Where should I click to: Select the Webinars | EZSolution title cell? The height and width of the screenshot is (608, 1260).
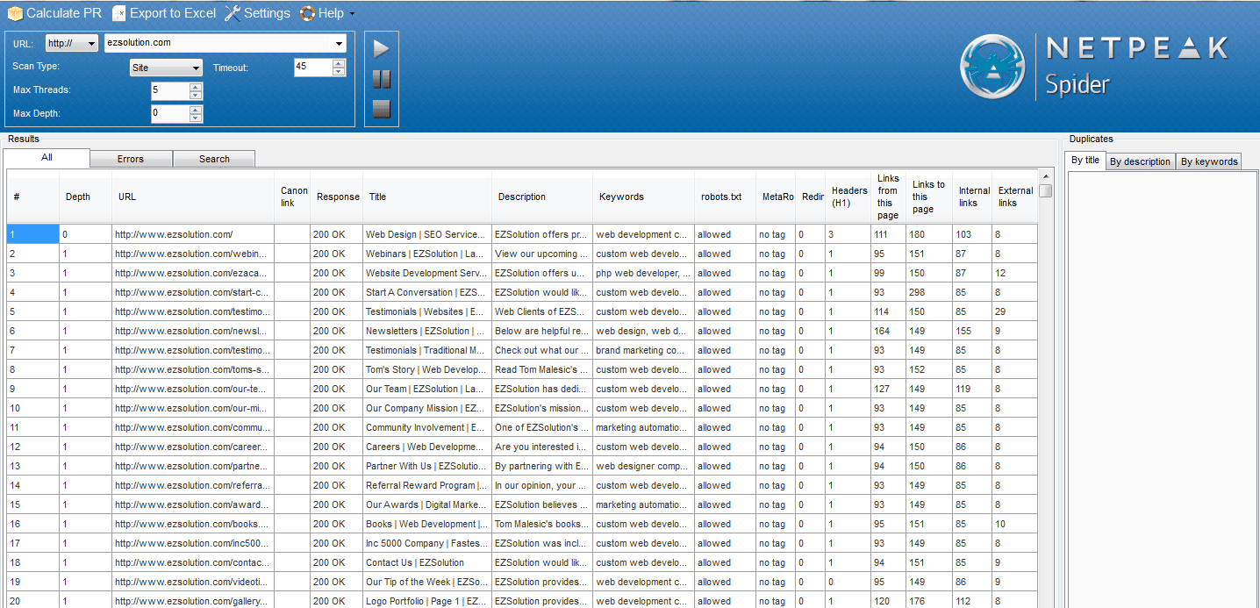click(427, 254)
